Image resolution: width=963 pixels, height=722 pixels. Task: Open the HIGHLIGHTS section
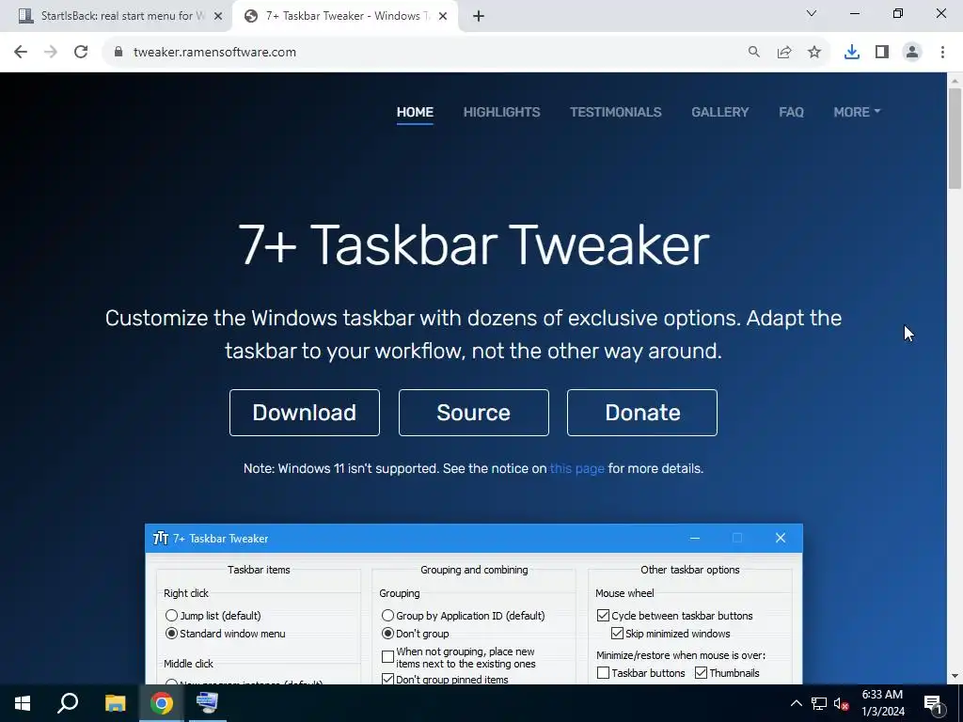tap(502, 113)
